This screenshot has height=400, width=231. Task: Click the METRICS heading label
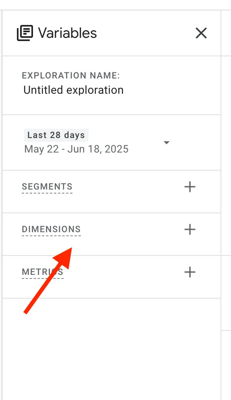pos(43,272)
